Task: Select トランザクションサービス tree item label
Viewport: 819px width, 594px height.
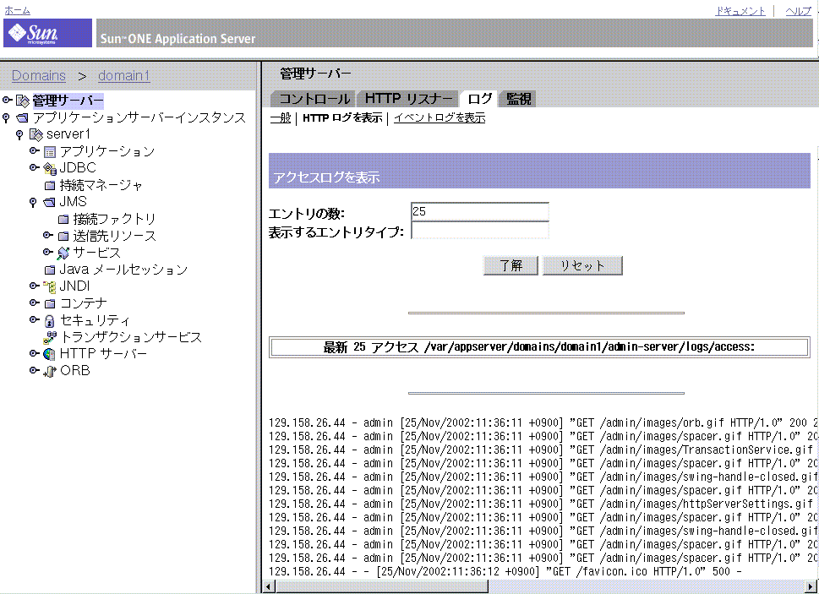Action: (131, 338)
